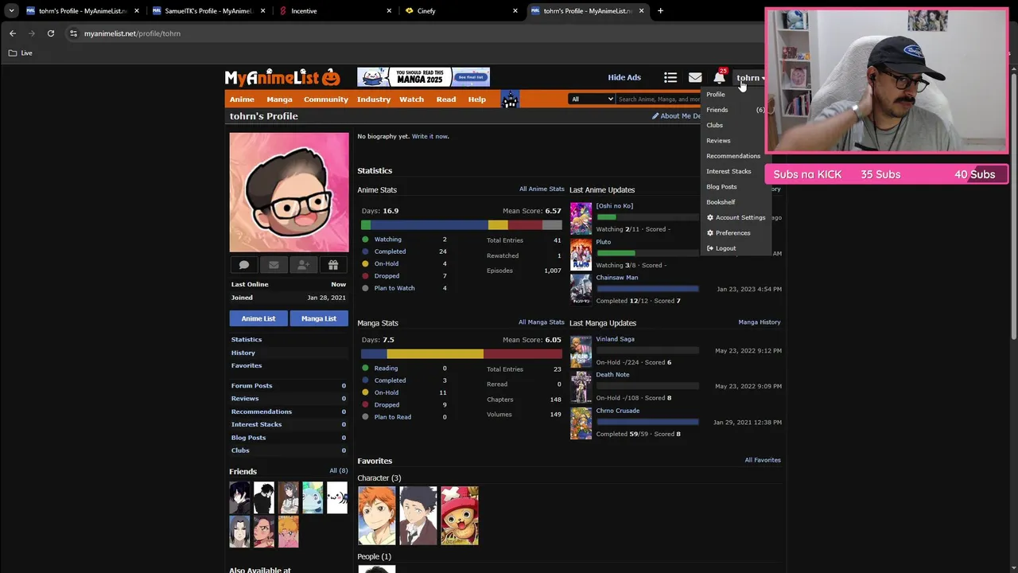Click the browser address bar URL
1018x573 pixels.
(x=132, y=33)
